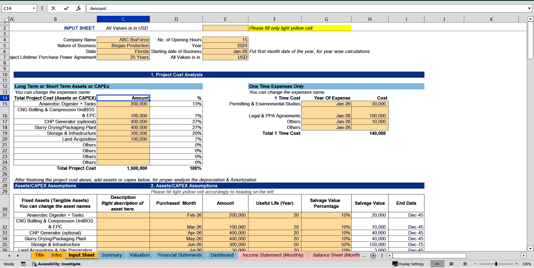Switch to Normal view
The height and width of the screenshot is (268, 534).
437,264
